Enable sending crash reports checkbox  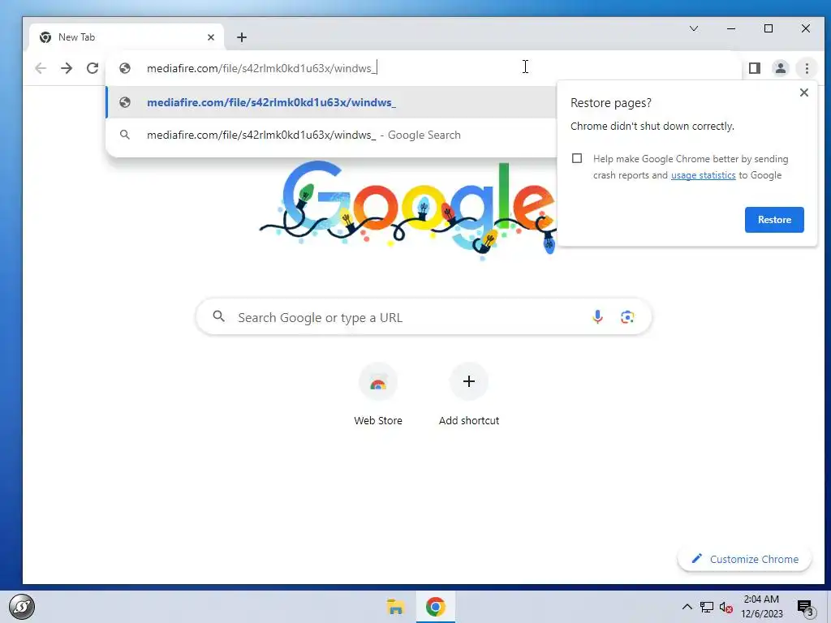point(577,158)
